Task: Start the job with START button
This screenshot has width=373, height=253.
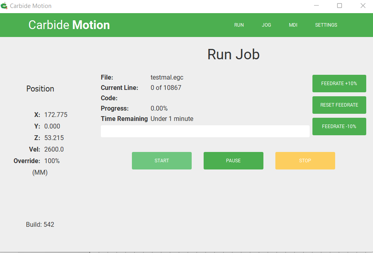Action: click(162, 161)
